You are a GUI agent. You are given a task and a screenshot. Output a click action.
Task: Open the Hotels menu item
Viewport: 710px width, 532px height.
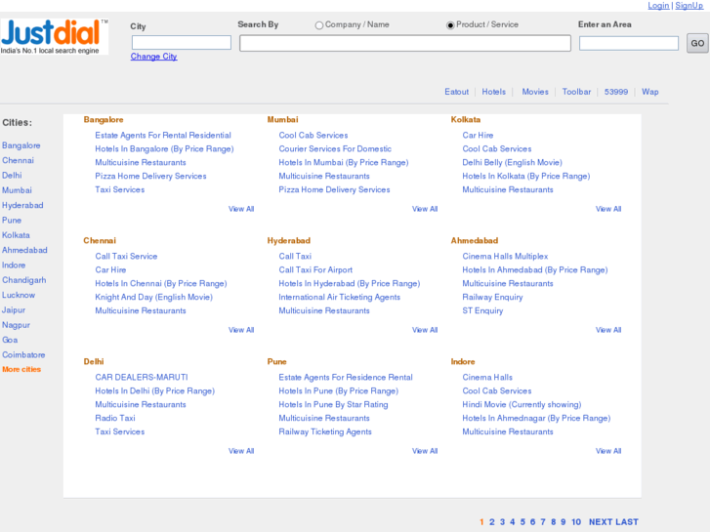click(493, 92)
